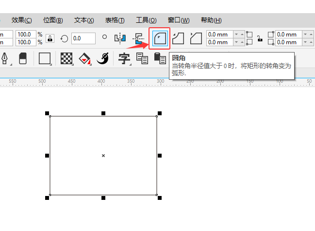The width and height of the screenshot is (315, 231).
Task: Click the bottom-middle selection handle of rectangle
Action: pos(103,198)
